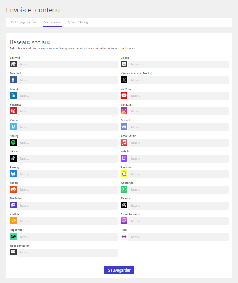Select the Snapchat URL input

pos(178,174)
